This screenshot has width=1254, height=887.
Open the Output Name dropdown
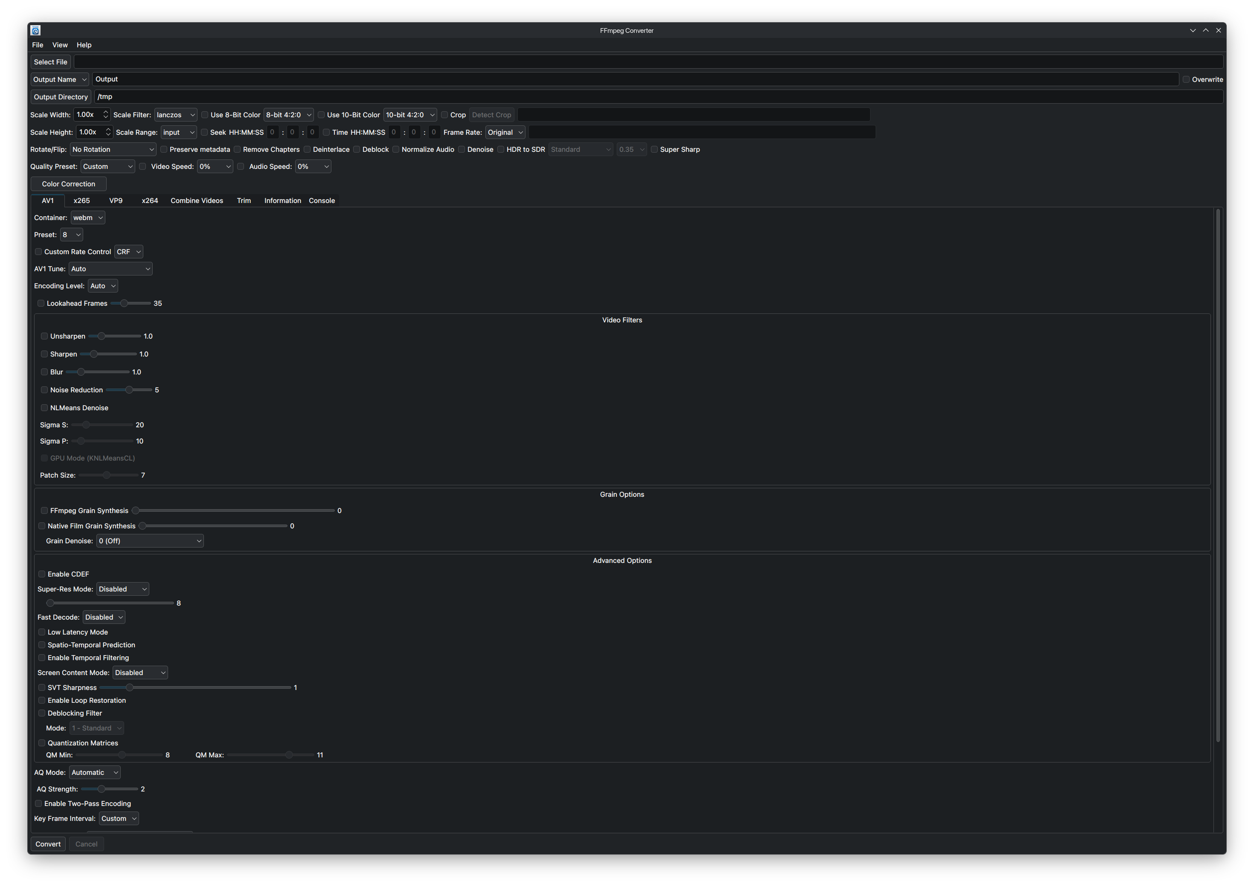60,79
